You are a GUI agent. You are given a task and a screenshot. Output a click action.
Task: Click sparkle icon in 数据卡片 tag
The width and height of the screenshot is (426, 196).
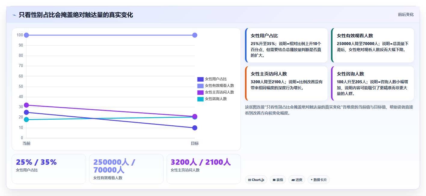[x=311, y=180]
